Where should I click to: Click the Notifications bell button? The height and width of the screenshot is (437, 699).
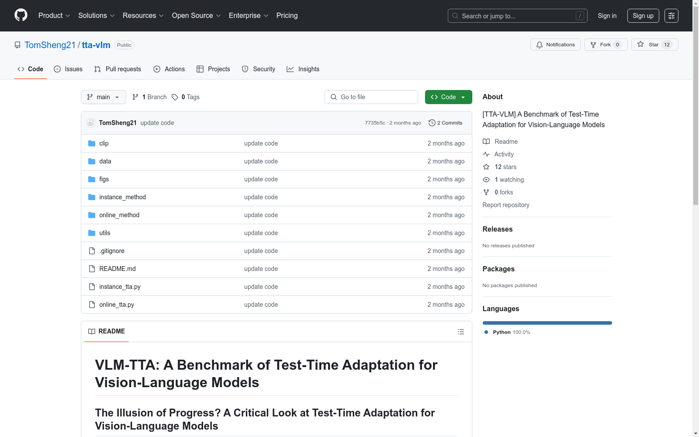[x=555, y=45]
